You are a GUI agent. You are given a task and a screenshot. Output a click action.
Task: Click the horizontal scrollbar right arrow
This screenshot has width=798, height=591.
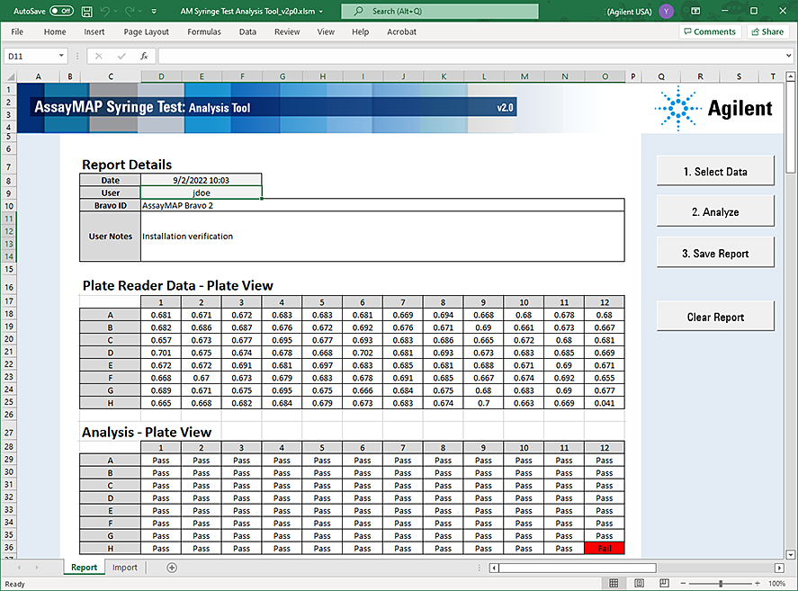coord(779,568)
